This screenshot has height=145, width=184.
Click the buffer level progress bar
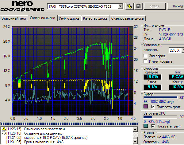[x=160, y=97]
